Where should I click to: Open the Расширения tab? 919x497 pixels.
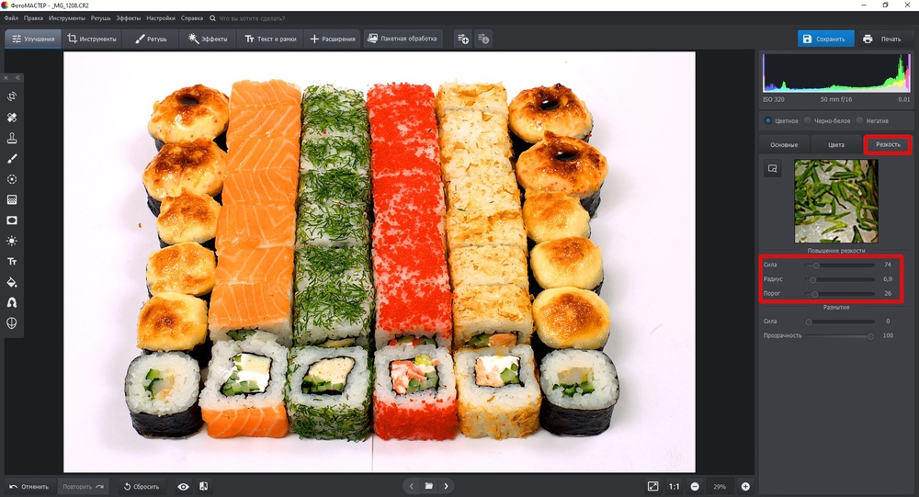coord(333,39)
